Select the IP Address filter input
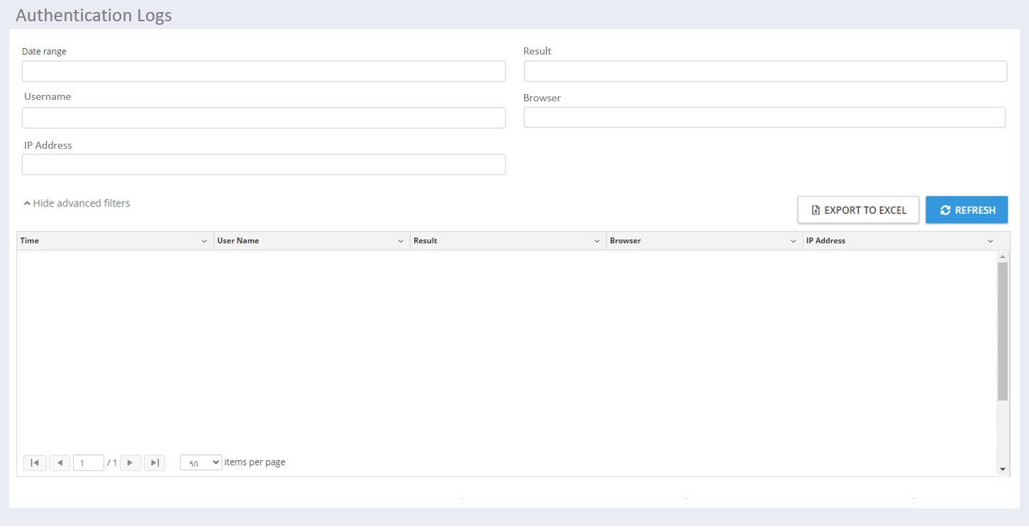 [x=263, y=164]
